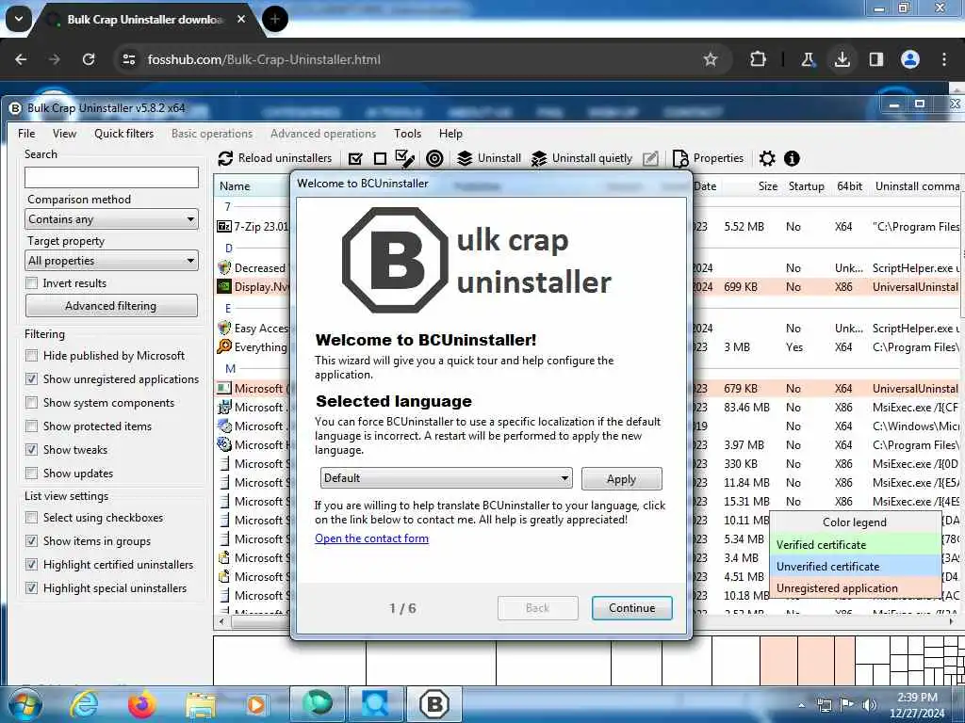Image resolution: width=965 pixels, height=723 pixels.
Task: Click the info about icon
Action: 792,158
